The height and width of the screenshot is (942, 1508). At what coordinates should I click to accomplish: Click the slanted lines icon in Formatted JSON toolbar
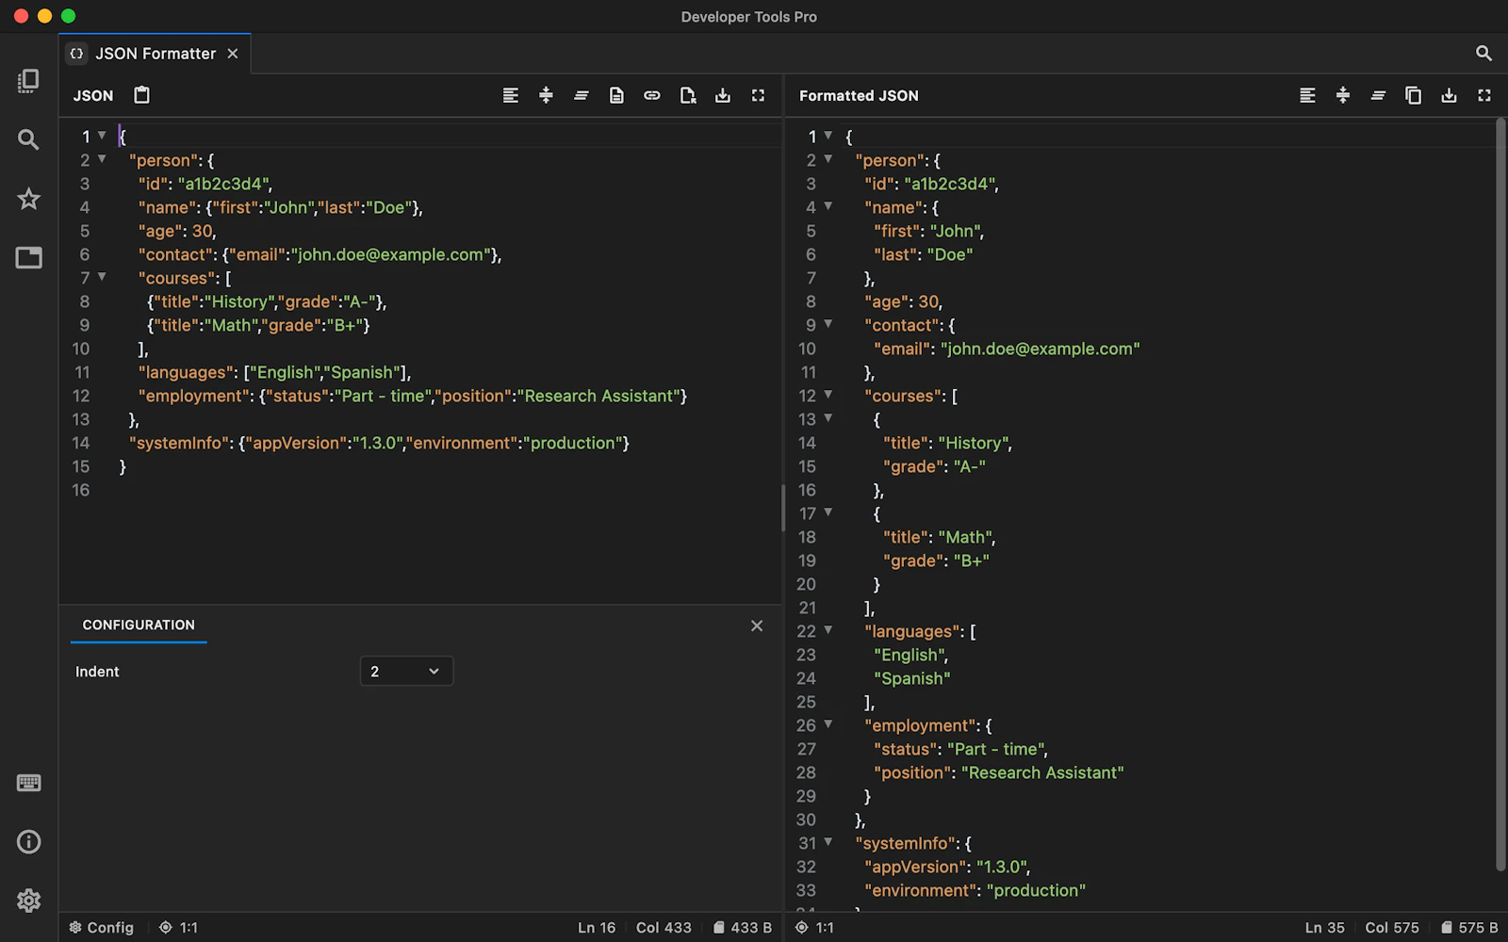(x=1378, y=95)
